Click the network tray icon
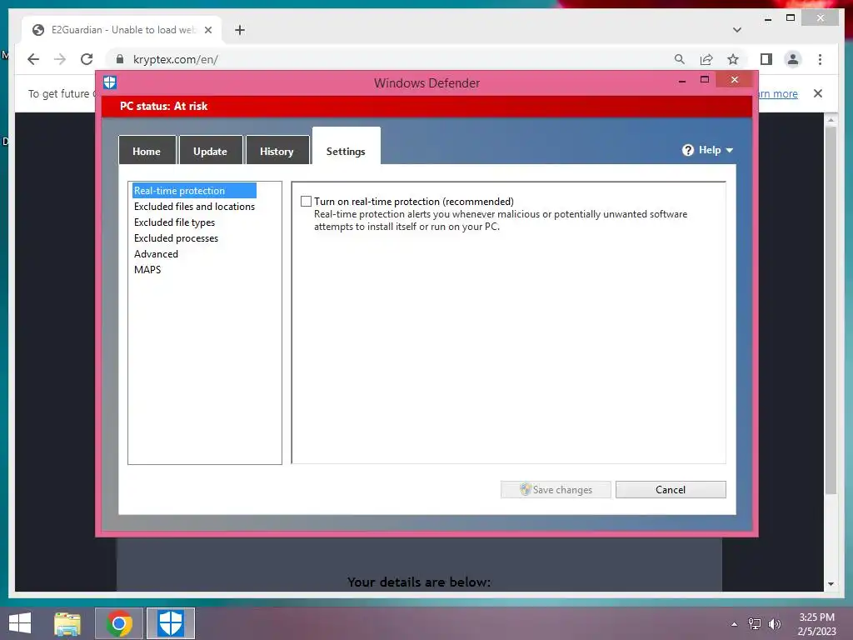This screenshot has height=640, width=853. click(x=755, y=624)
